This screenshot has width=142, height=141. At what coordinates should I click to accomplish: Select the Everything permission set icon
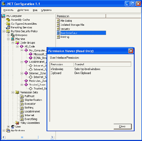tap(22, 119)
